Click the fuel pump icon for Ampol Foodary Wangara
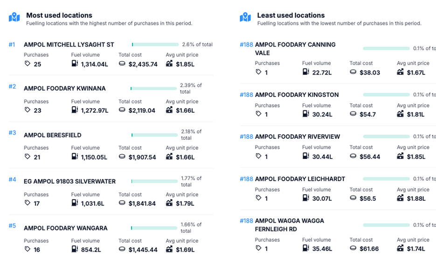Viewport: 436px width, 272px height. click(75, 249)
